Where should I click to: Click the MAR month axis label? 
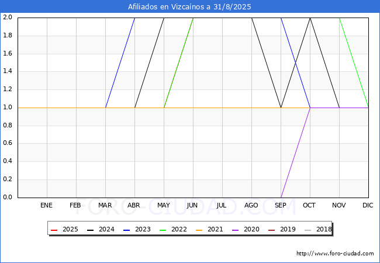pyautogui.click(x=105, y=205)
